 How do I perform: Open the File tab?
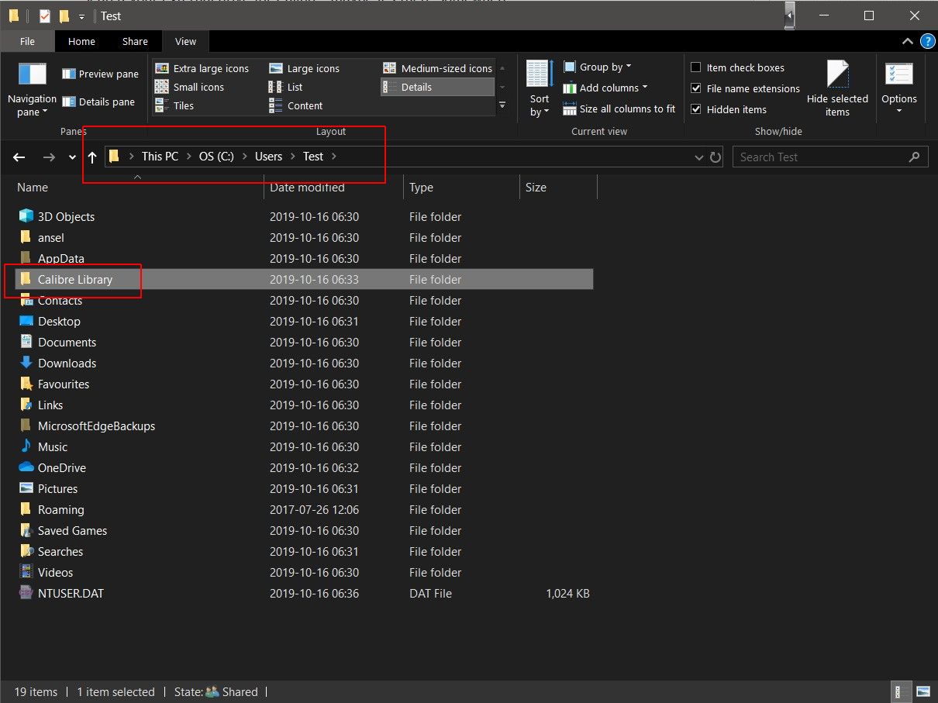(27, 41)
